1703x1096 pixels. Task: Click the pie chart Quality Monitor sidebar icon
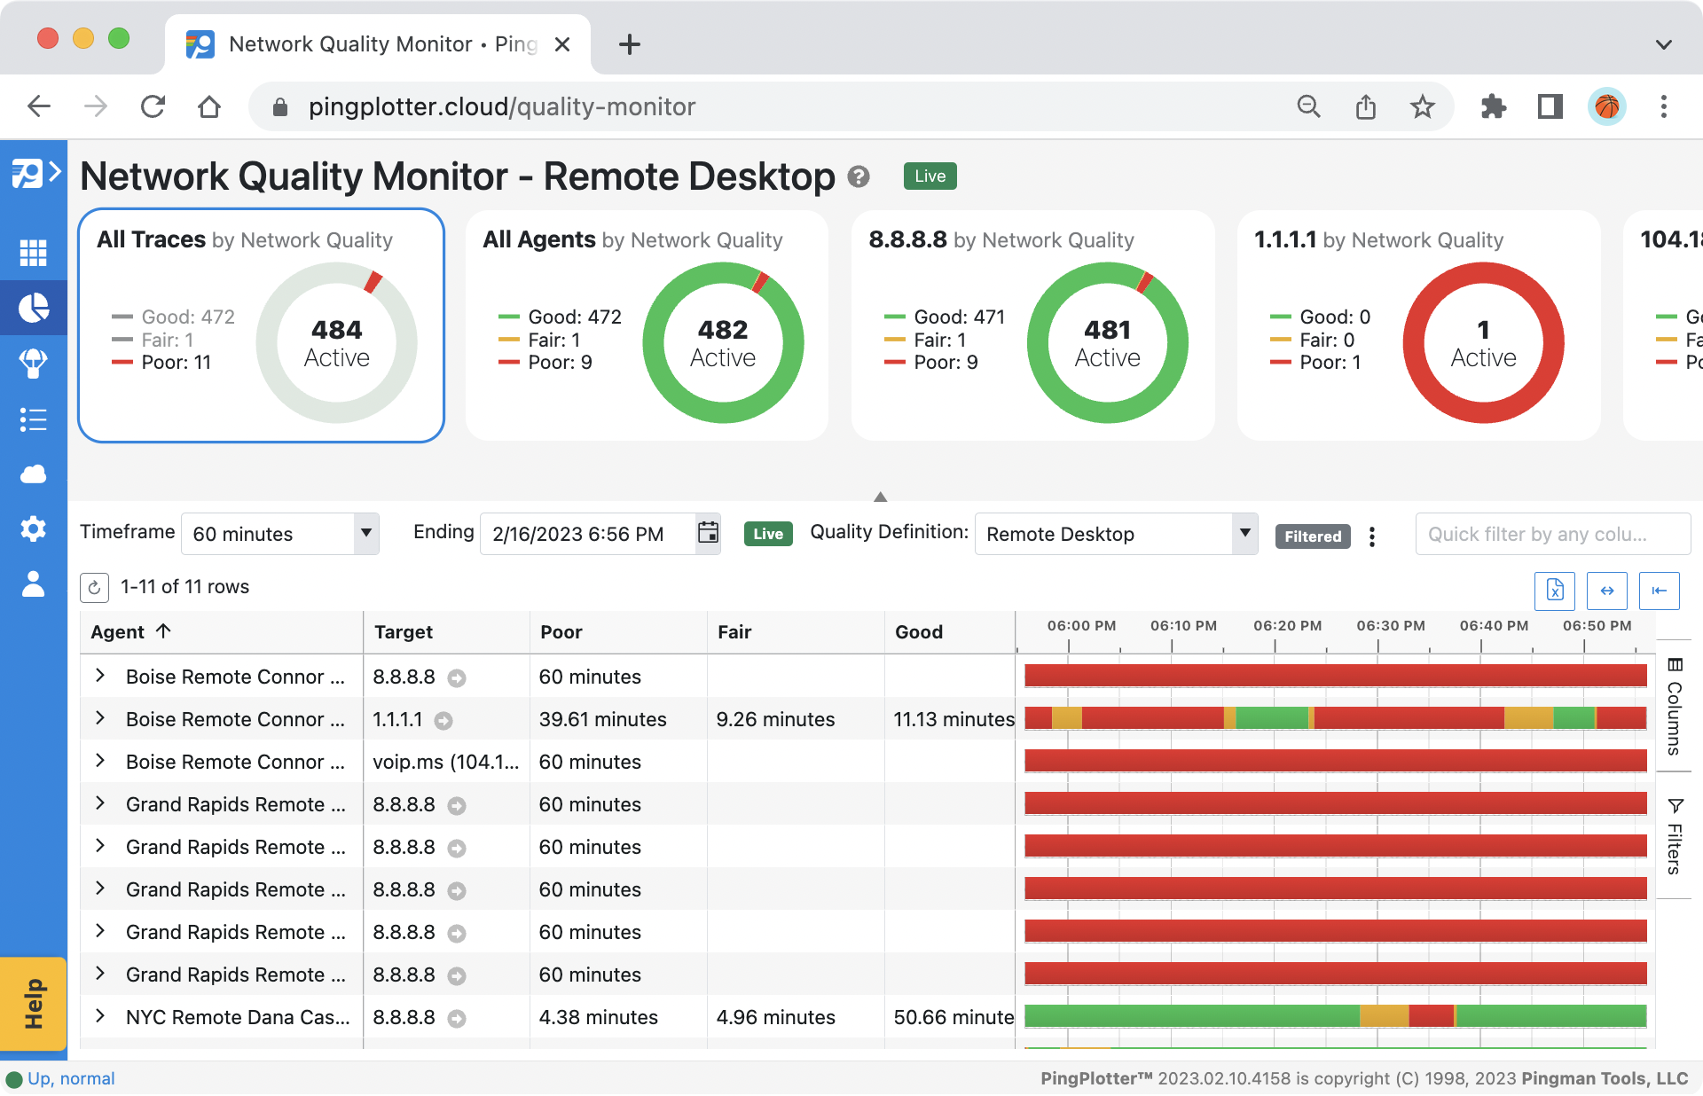point(33,308)
